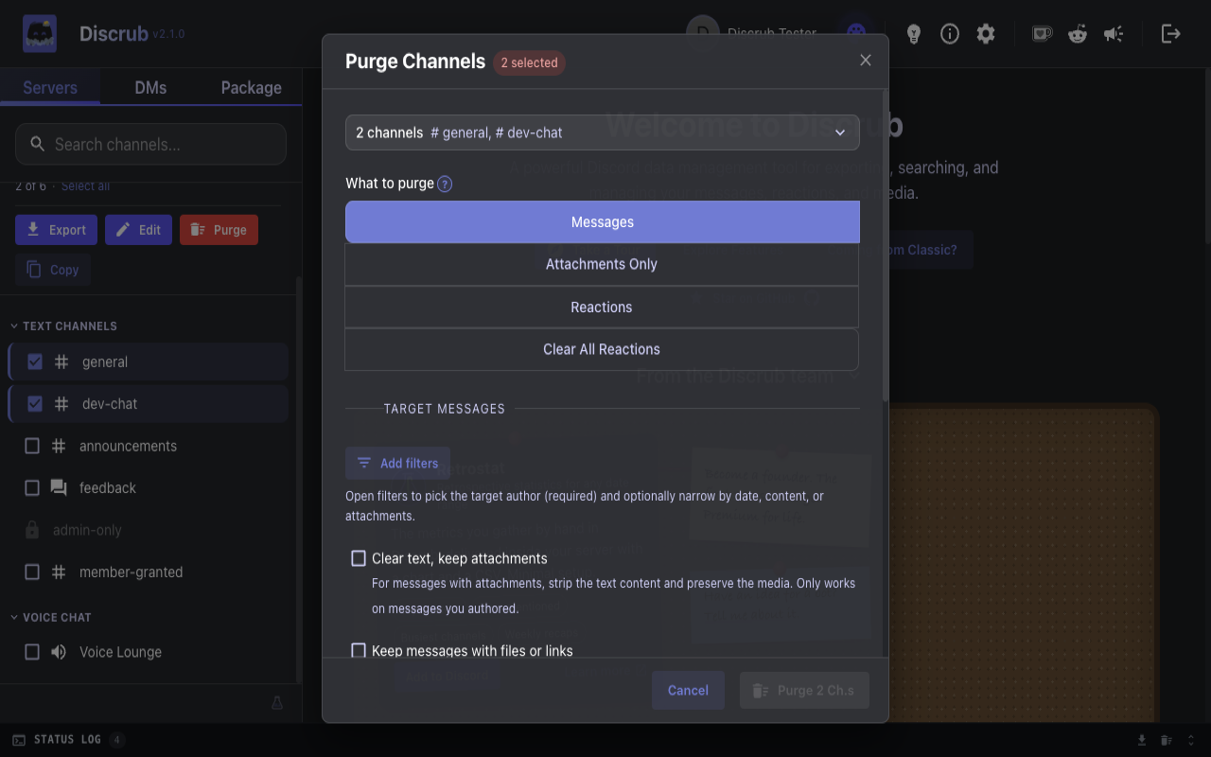This screenshot has height=757, width=1211.
Task: Open the info circle icon
Action: [x=950, y=34]
